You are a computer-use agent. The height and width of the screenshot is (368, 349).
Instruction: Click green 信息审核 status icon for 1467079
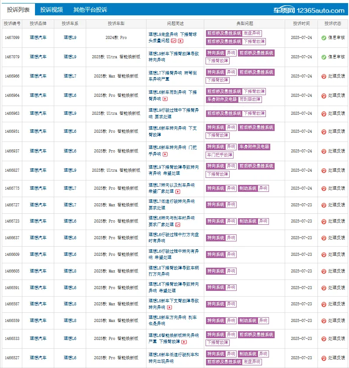point(324,57)
